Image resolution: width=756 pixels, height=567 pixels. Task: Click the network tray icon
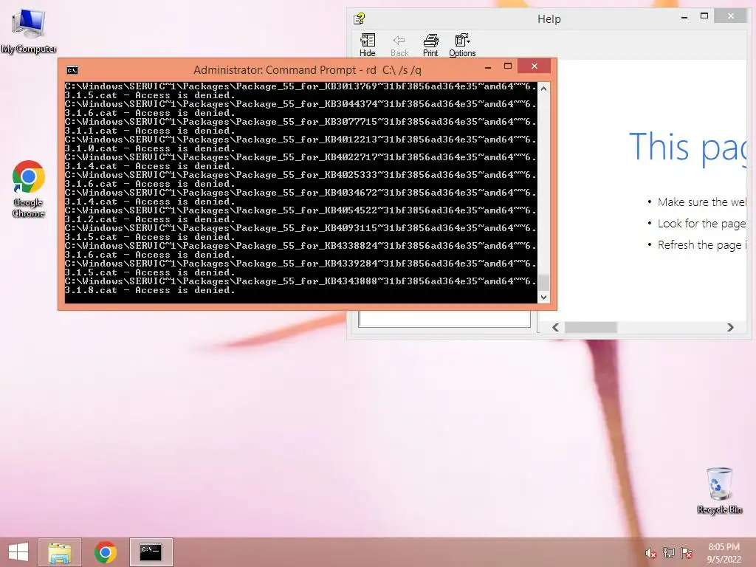click(x=668, y=552)
